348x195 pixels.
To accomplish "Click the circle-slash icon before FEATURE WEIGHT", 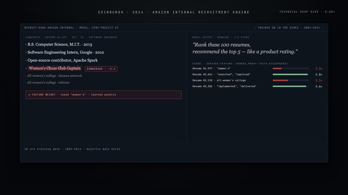I will click(29, 95).
